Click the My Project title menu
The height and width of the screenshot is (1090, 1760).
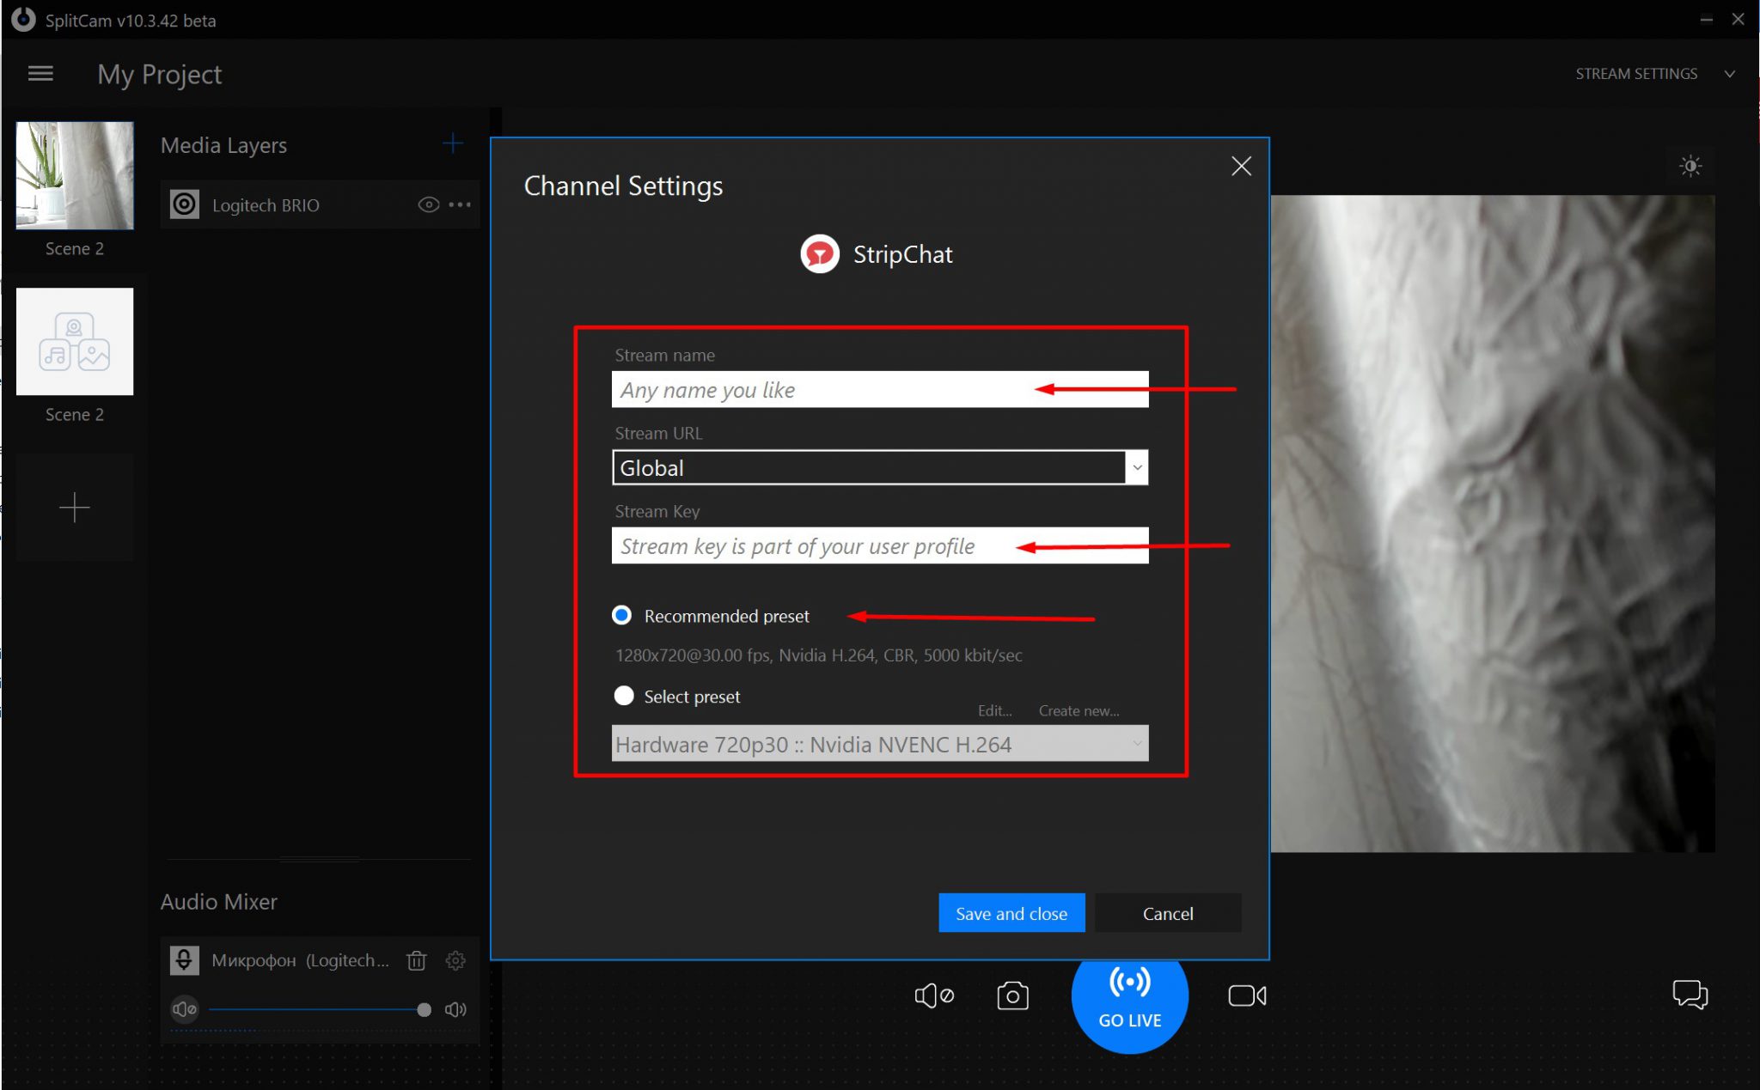click(x=160, y=74)
